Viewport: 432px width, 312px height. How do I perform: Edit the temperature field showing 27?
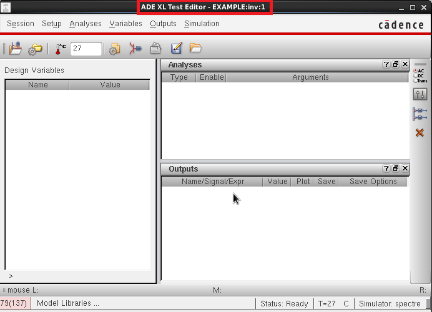86,49
